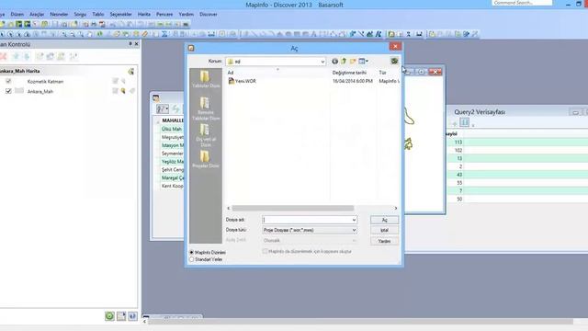
Task: Click the Ankara_Mah layer style swatch
Action: (x=19, y=91)
